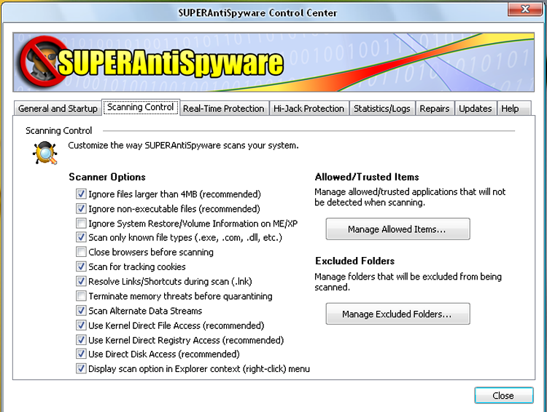Click the Allowed/Trusted Items heading
This screenshot has height=412, width=547.
point(367,177)
